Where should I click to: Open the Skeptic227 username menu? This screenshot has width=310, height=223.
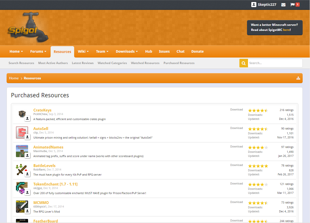(x=267, y=5)
